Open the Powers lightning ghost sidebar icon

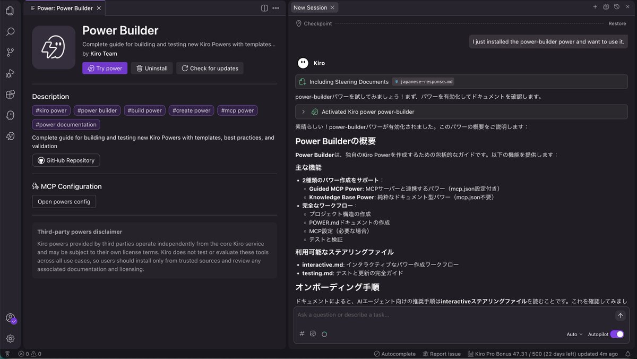10,136
